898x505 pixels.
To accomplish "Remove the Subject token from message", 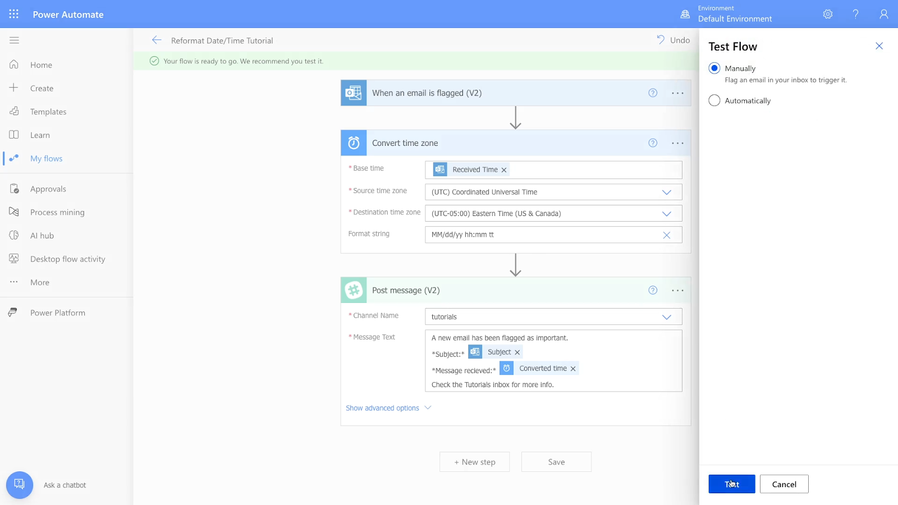I will point(517,352).
